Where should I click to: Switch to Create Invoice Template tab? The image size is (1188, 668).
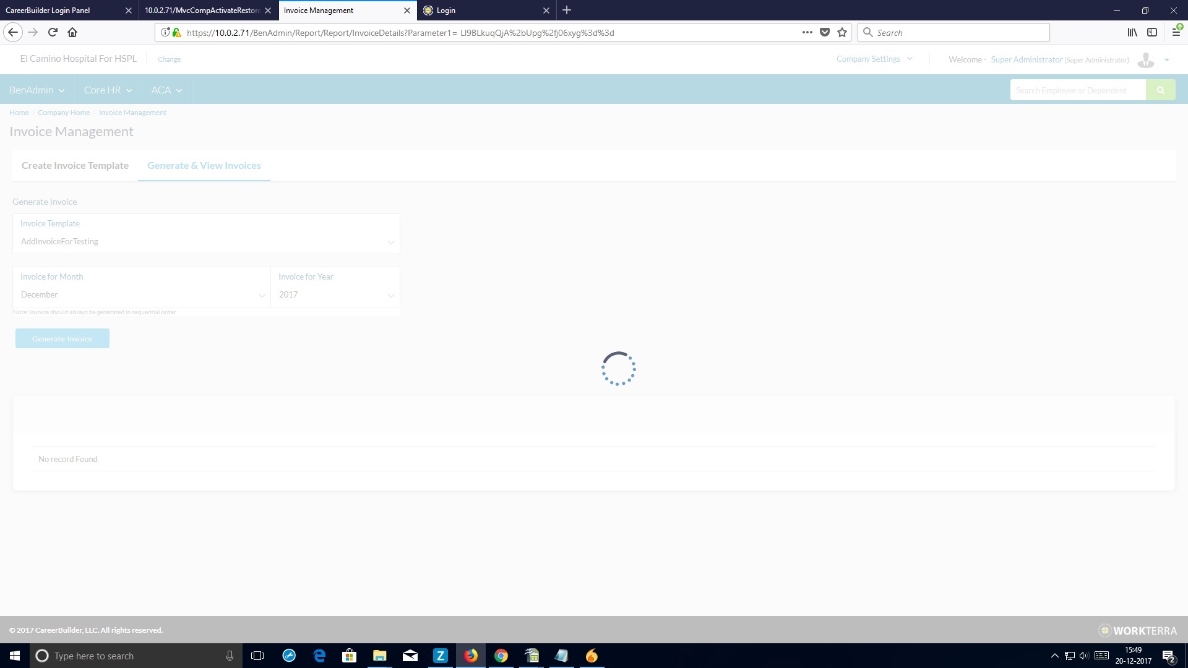point(75,166)
